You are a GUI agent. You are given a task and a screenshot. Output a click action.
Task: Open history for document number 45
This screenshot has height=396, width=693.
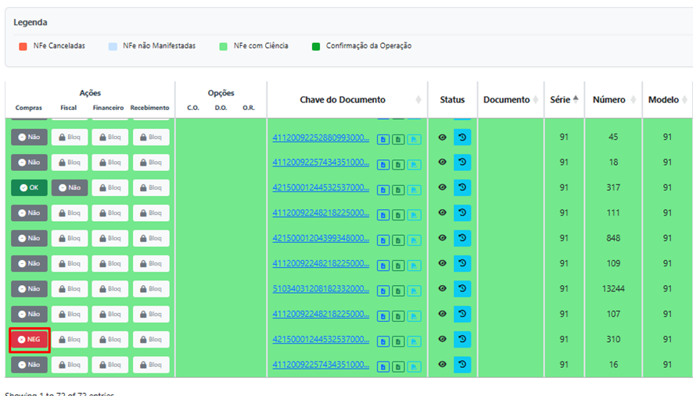(x=462, y=137)
